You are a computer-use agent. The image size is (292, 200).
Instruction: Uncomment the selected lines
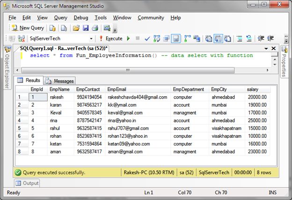tap(249, 38)
